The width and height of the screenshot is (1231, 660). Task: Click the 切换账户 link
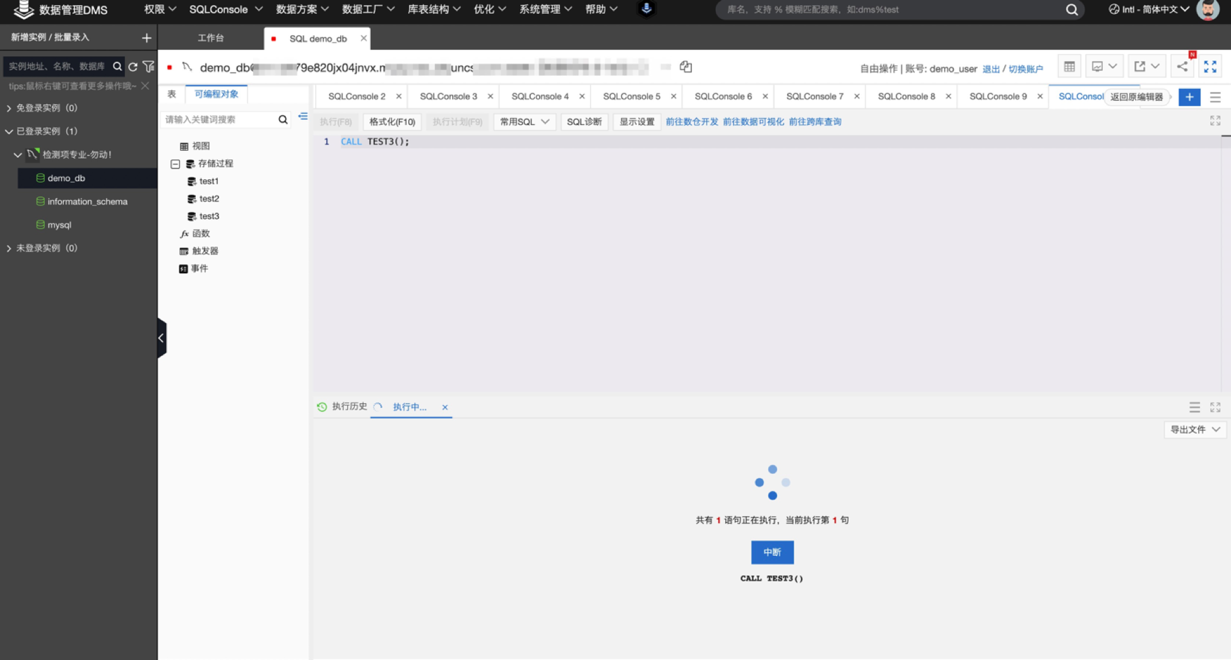1025,69
